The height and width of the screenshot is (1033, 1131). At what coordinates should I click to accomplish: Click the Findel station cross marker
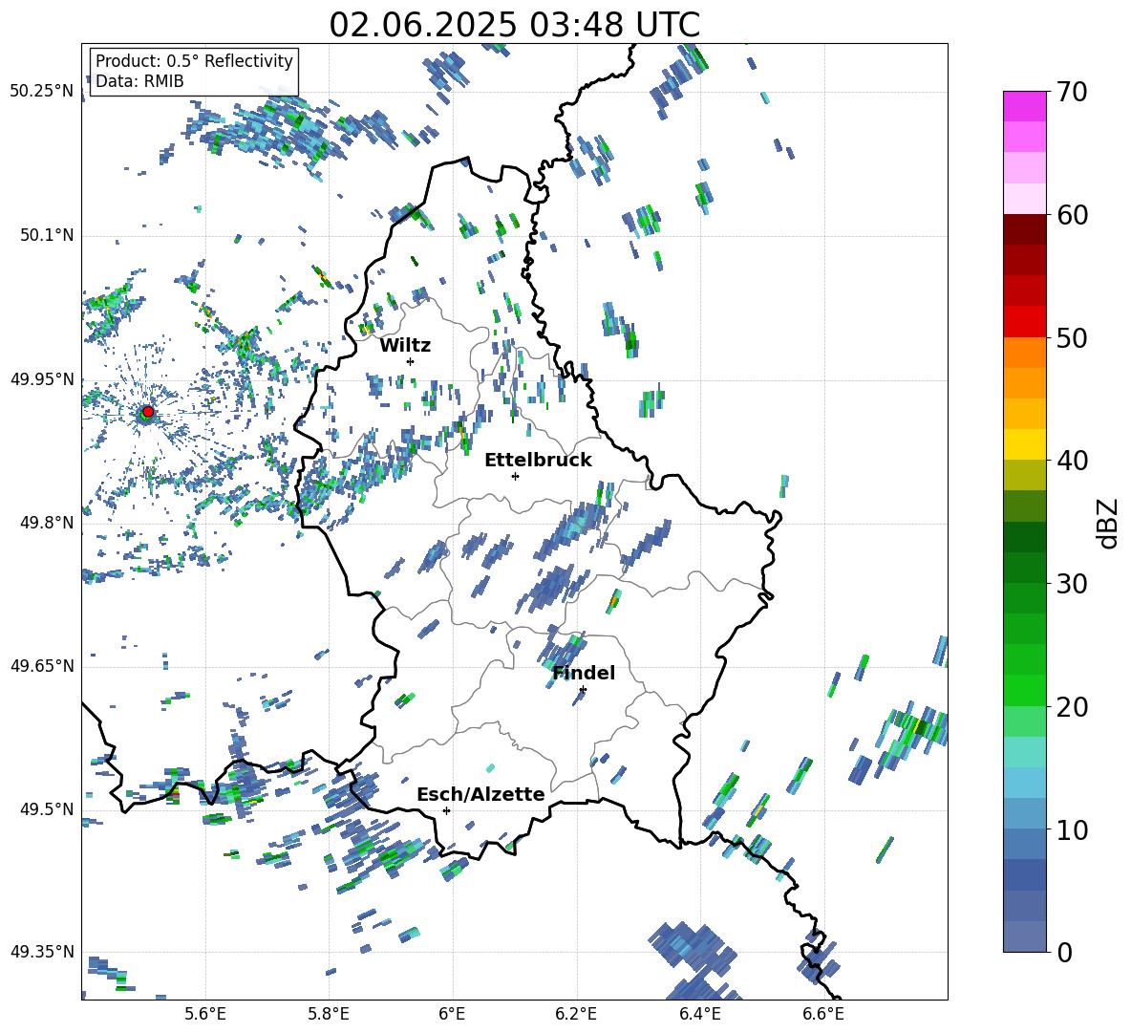[x=583, y=690]
